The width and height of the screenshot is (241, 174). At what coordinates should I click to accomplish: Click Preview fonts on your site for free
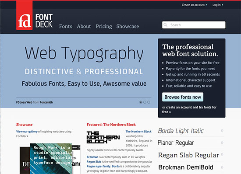(193, 63)
